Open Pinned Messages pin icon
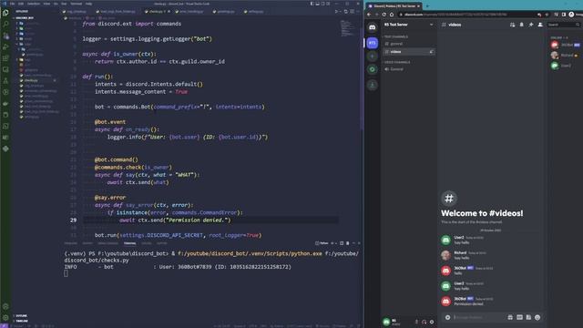Viewport: 583px width, 328px height. (x=531, y=25)
